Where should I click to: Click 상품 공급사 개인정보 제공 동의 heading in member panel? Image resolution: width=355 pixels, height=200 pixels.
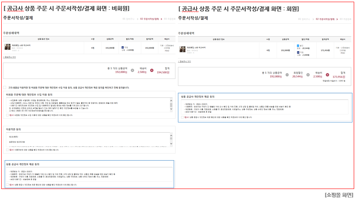198,97
